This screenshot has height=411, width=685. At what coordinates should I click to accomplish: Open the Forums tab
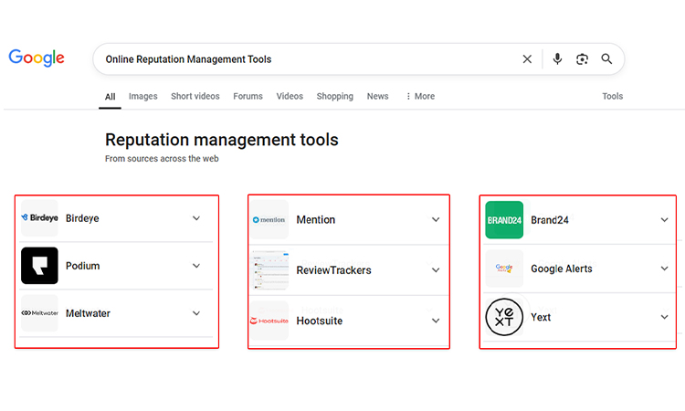tap(248, 96)
